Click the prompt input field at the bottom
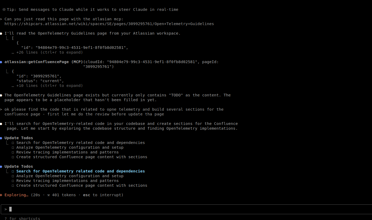Screen dimensions: 372x220 [x=106, y=209]
